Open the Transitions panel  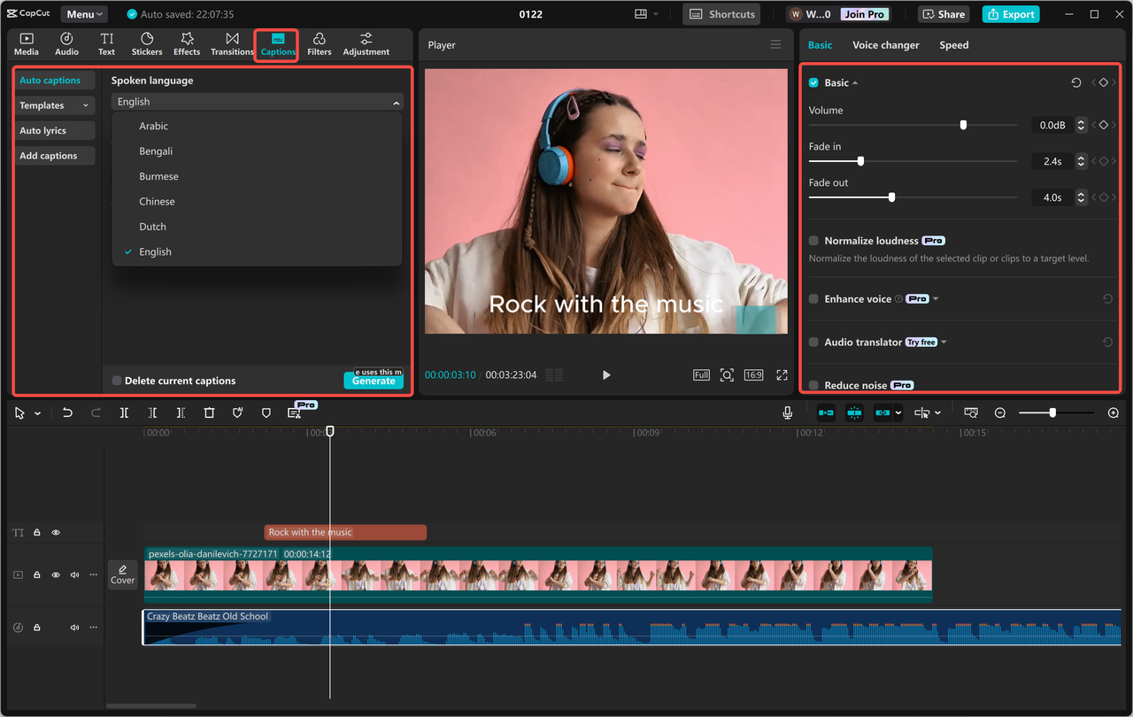click(232, 43)
